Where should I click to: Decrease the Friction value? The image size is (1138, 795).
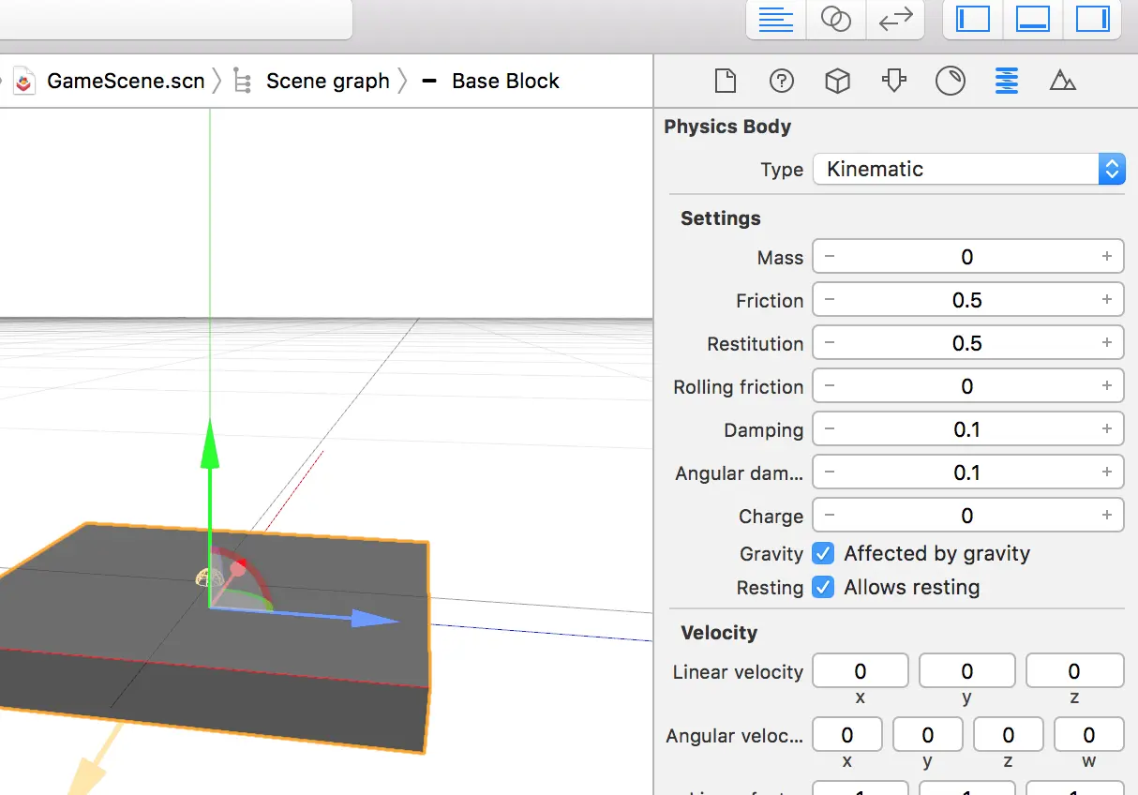830,299
